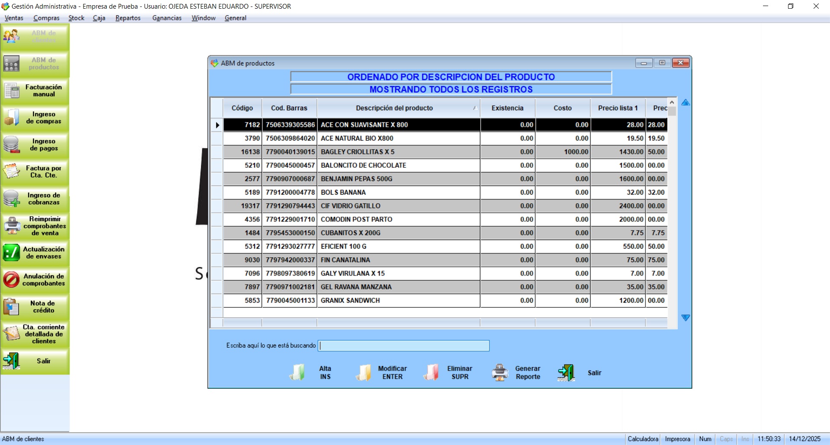Open Reimprimir comprobantes de venta

coord(35,226)
